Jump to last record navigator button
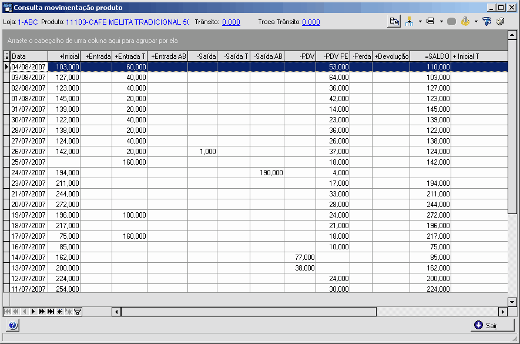The width and height of the screenshot is (520, 344). [51, 312]
